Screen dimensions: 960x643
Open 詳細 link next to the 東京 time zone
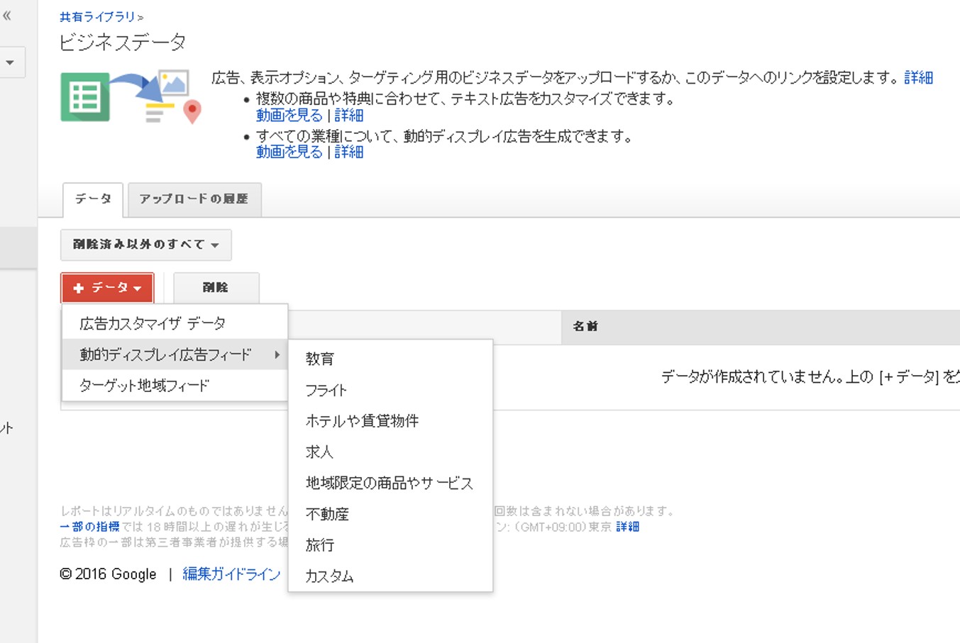tap(627, 527)
